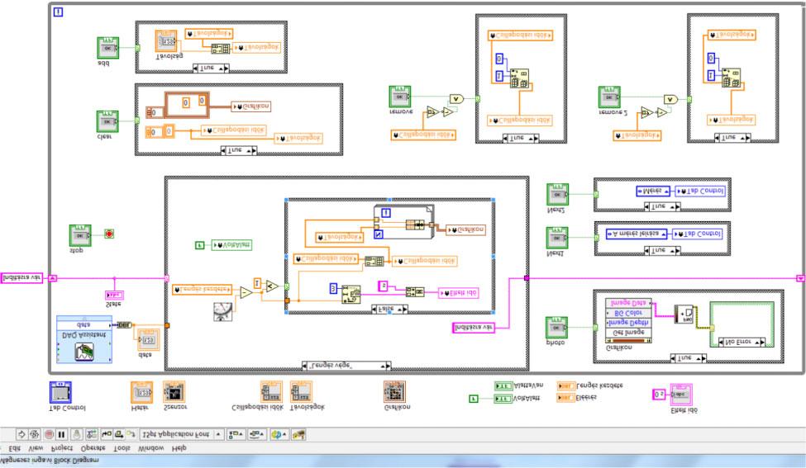This screenshot has height=468, width=806.
Task: Click the Run Continuously toolbar button
Action: [35, 435]
